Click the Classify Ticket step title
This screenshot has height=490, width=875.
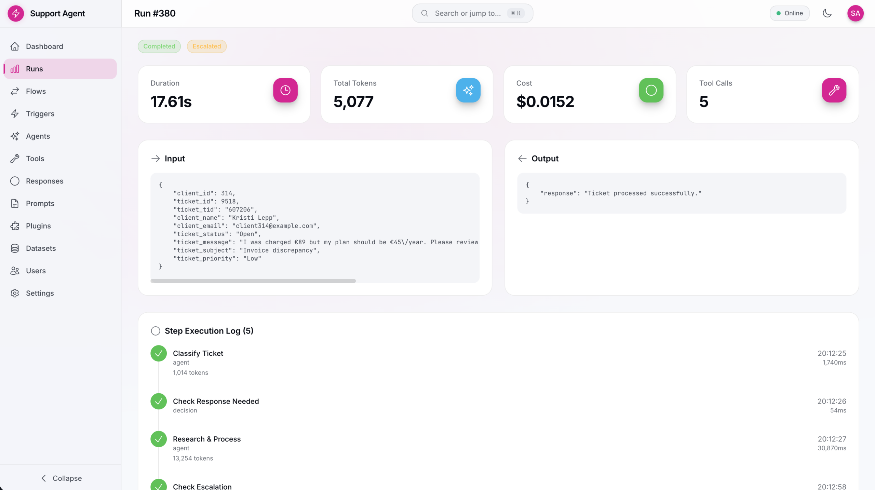pyautogui.click(x=198, y=353)
